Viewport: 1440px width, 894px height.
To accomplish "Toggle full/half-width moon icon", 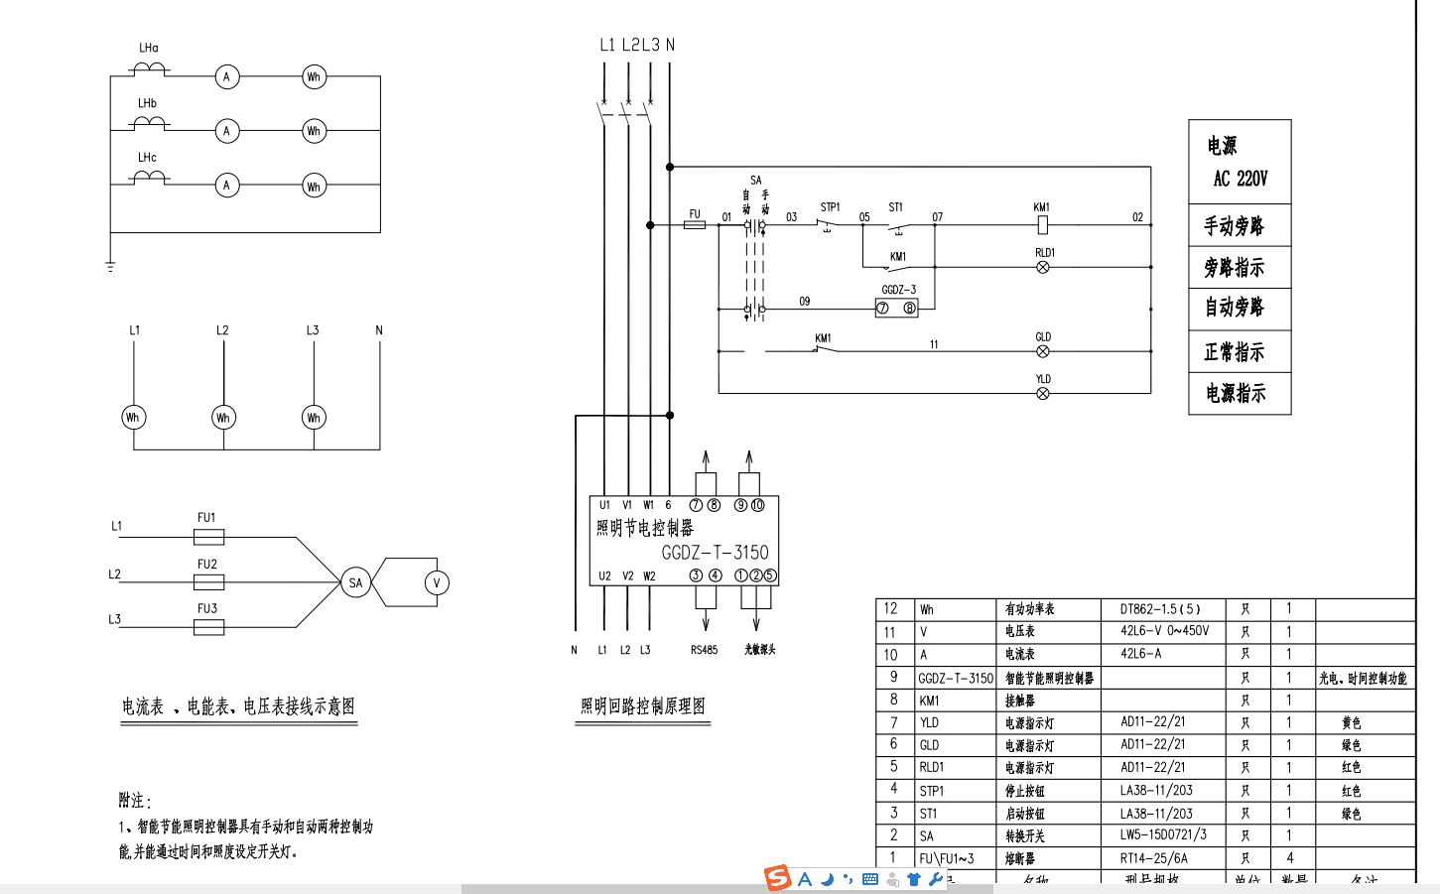I will coord(827,879).
